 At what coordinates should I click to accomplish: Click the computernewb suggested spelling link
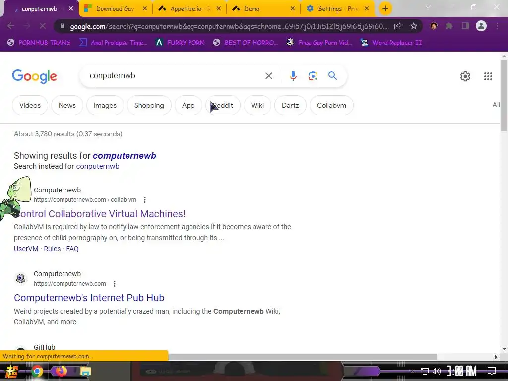125,155
